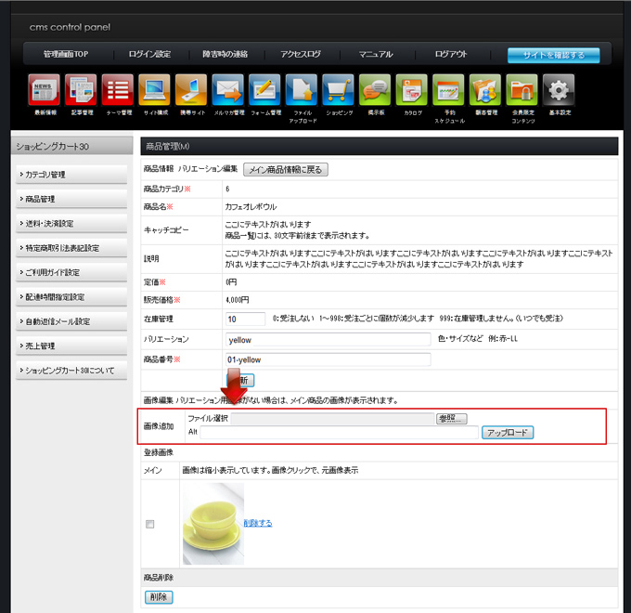Click the サイトを確認する button
Viewport: 631px width, 613px height.
(553, 55)
